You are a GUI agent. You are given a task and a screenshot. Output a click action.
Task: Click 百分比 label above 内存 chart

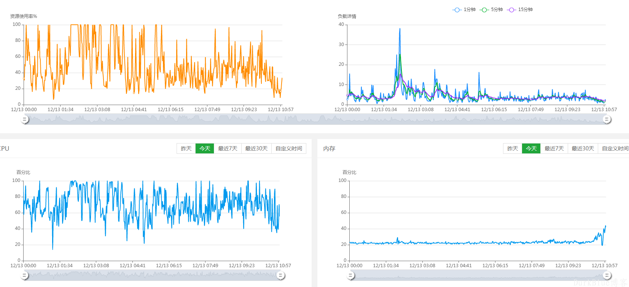pos(349,172)
